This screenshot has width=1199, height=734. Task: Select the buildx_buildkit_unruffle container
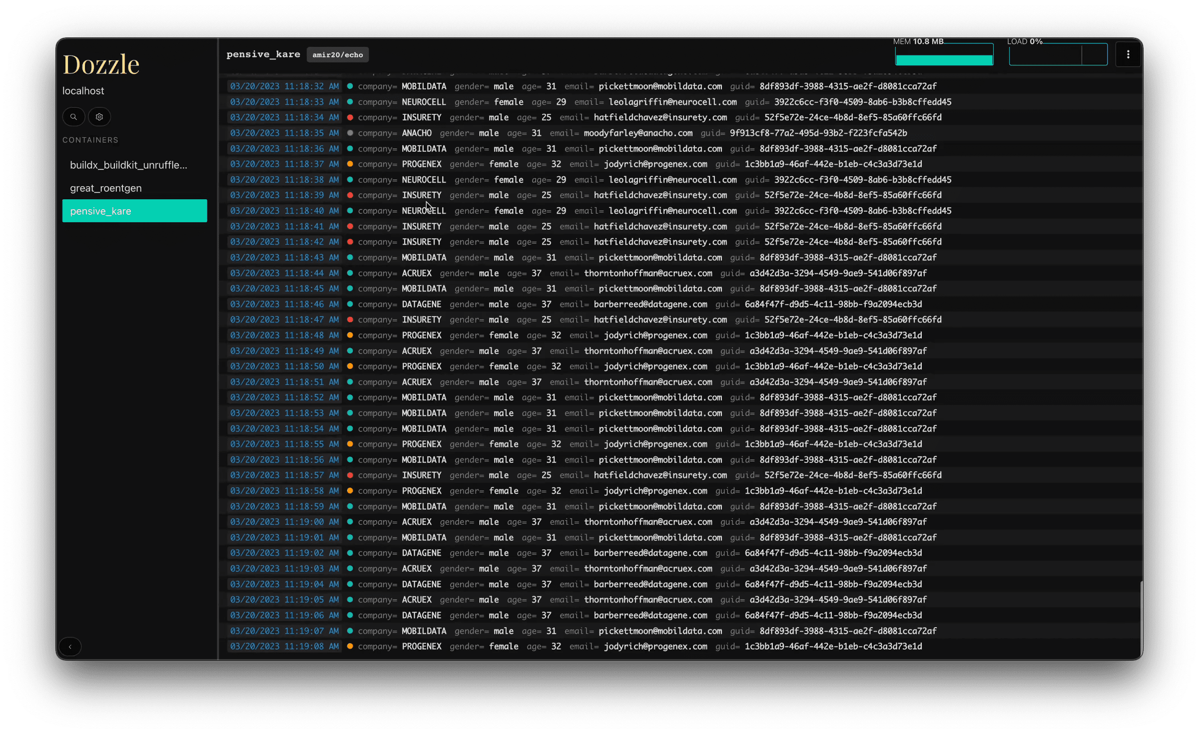pyautogui.click(x=128, y=165)
